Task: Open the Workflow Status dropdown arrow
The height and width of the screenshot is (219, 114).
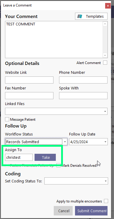Action: 65,142
